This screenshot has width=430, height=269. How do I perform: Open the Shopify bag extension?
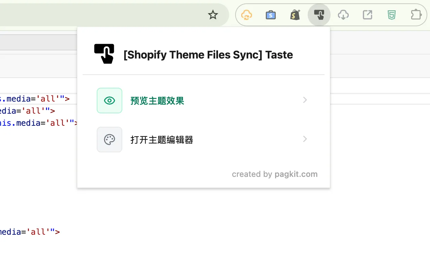pos(295,15)
